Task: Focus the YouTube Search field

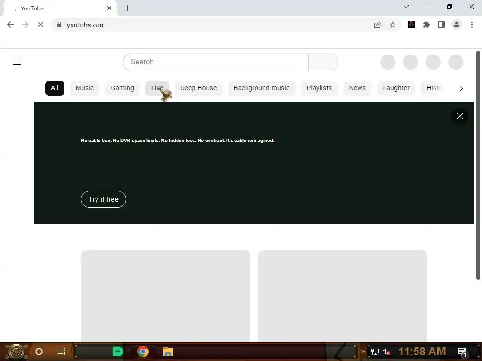Action: click(216, 62)
